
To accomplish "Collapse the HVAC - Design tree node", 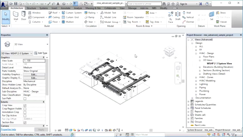I will [x=196, y=53].
